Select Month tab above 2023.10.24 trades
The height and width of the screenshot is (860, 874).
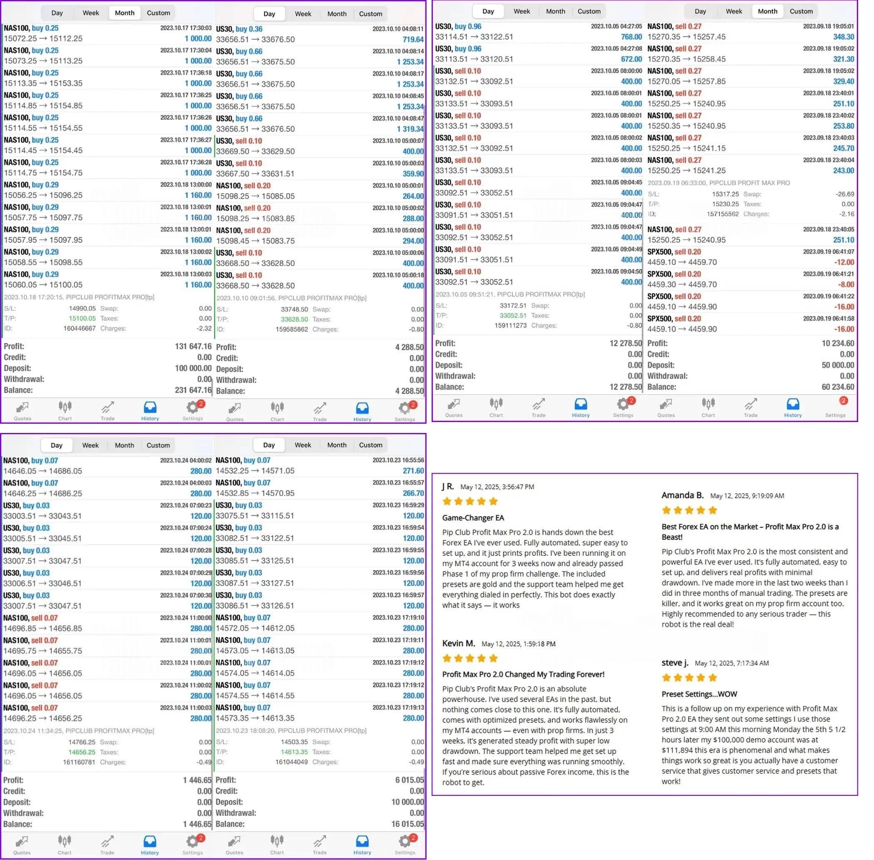pyautogui.click(x=124, y=445)
